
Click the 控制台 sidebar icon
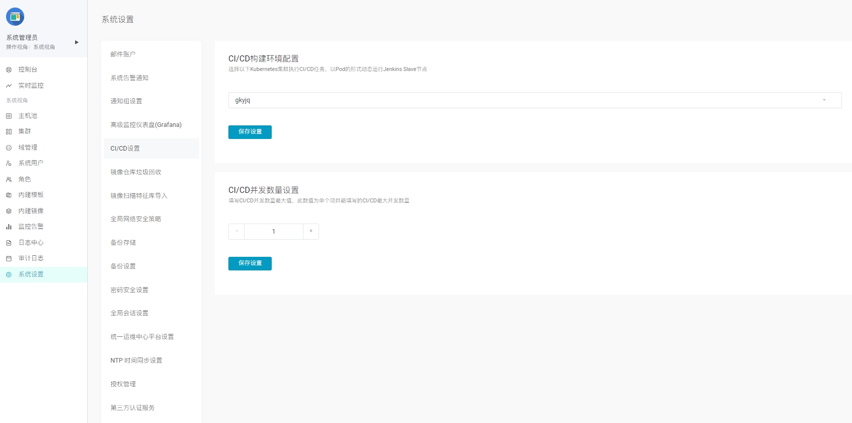pyautogui.click(x=9, y=70)
